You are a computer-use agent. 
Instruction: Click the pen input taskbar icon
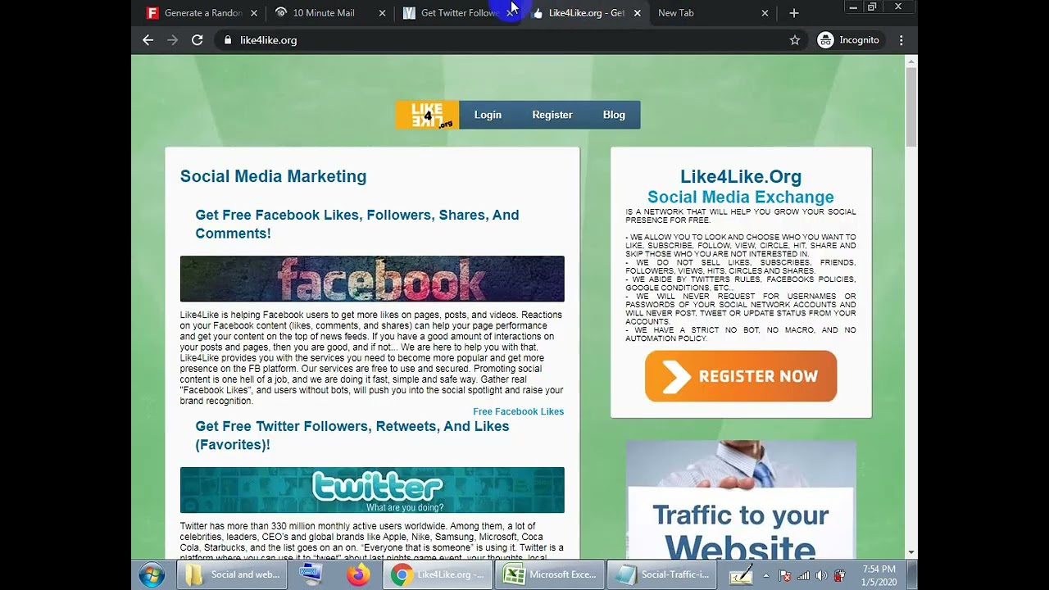tap(740, 575)
